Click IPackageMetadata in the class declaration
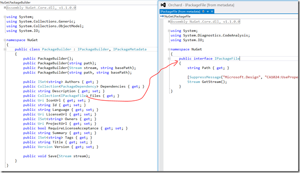Screen dimensions: 300x173 (x=130, y=49)
